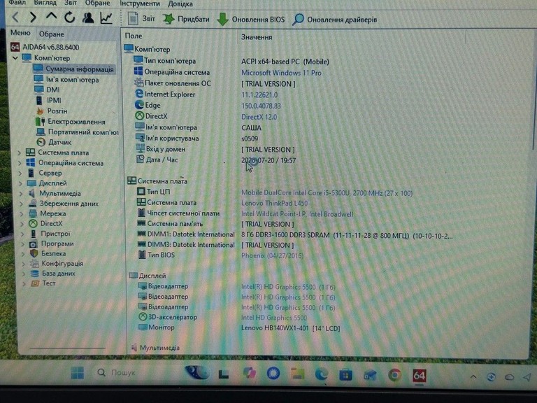This screenshot has height=403, width=537.
Task: Click the Придбати toolbar button
Action: click(186, 19)
